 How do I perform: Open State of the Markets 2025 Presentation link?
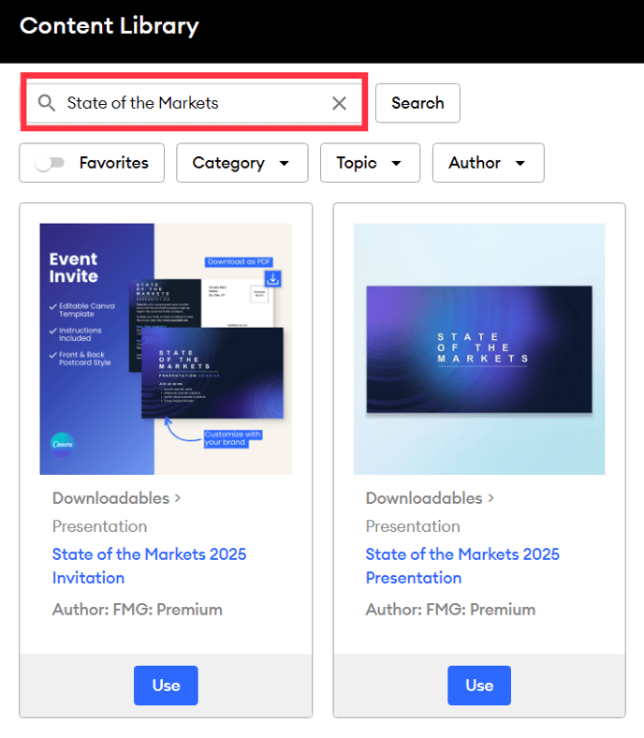tap(462, 566)
